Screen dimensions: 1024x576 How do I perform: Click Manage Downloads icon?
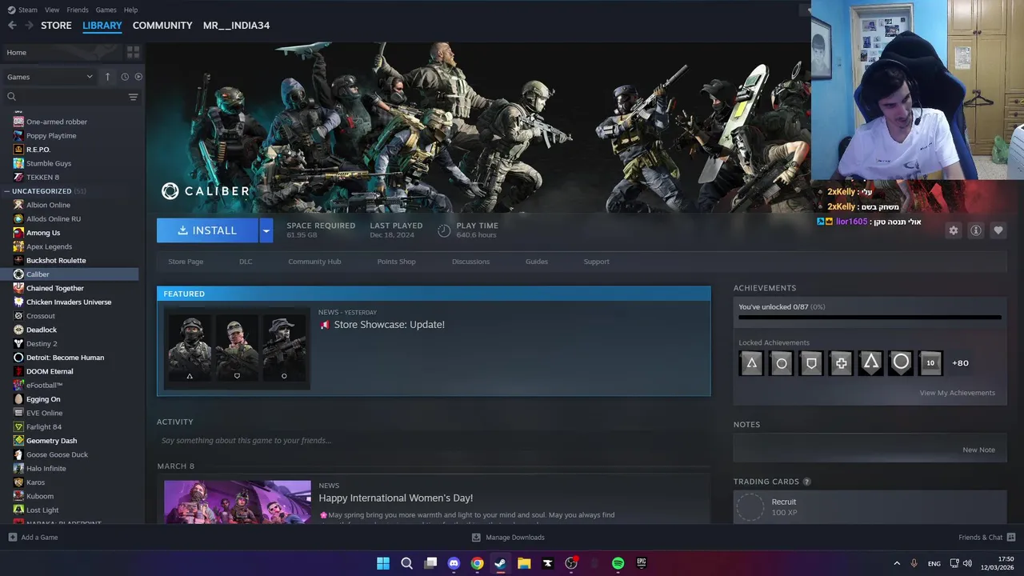(476, 537)
